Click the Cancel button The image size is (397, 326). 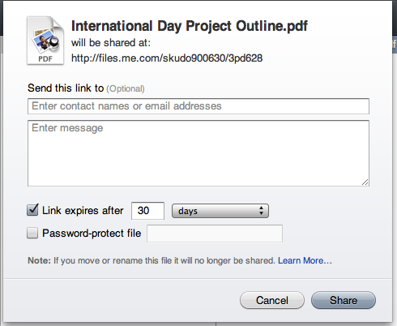tap(272, 300)
